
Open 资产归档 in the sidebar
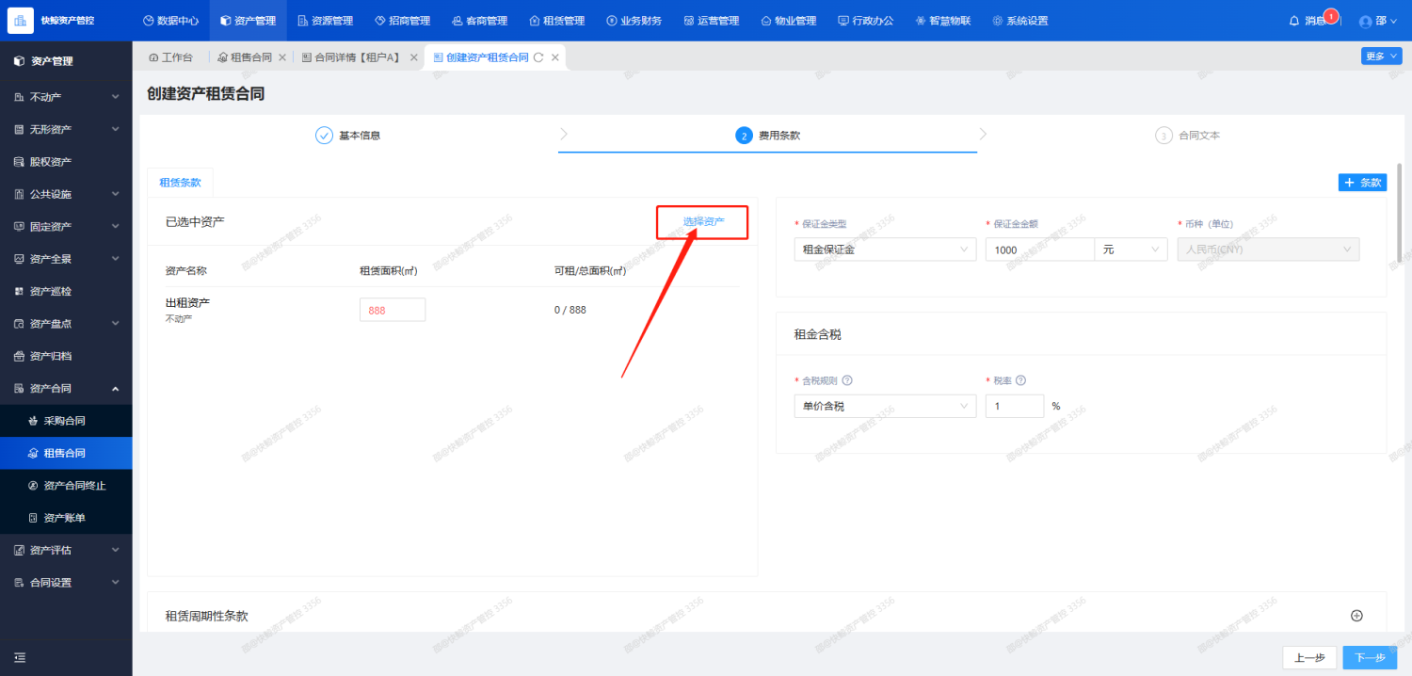pos(66,356)
